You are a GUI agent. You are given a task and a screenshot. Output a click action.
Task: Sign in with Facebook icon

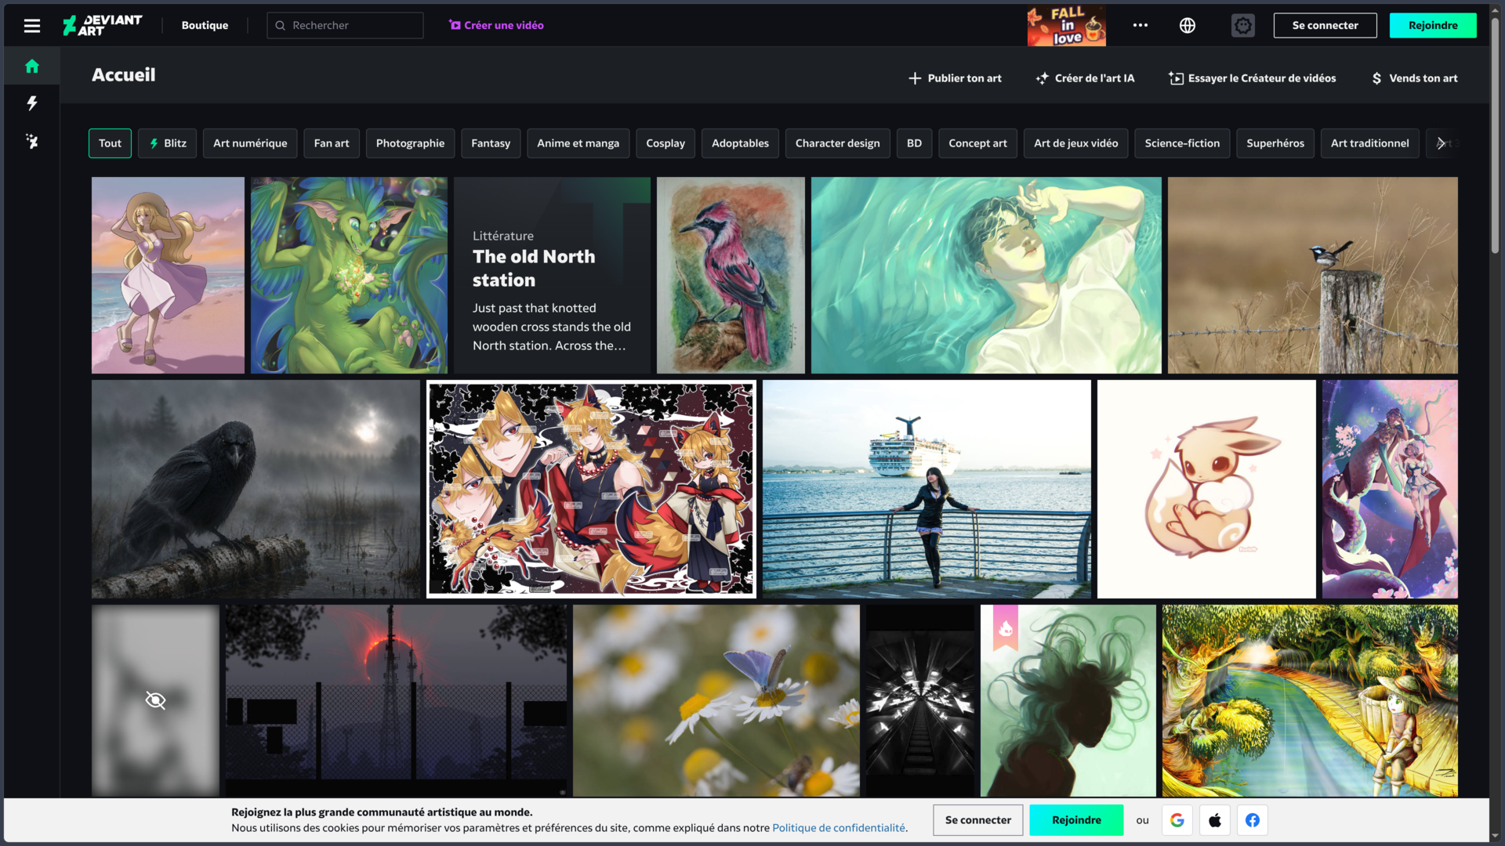(x=1253, y=820)
